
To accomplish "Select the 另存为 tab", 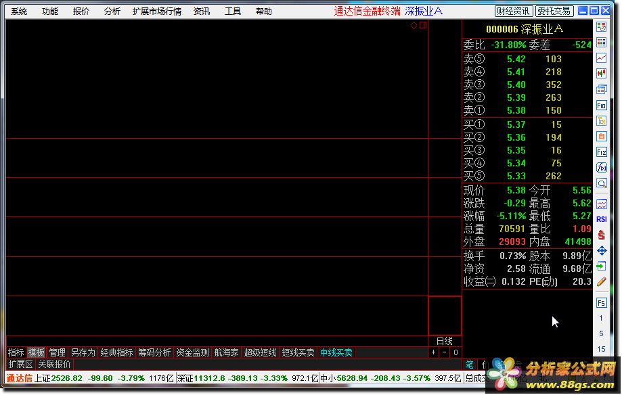I will [83, 352].
